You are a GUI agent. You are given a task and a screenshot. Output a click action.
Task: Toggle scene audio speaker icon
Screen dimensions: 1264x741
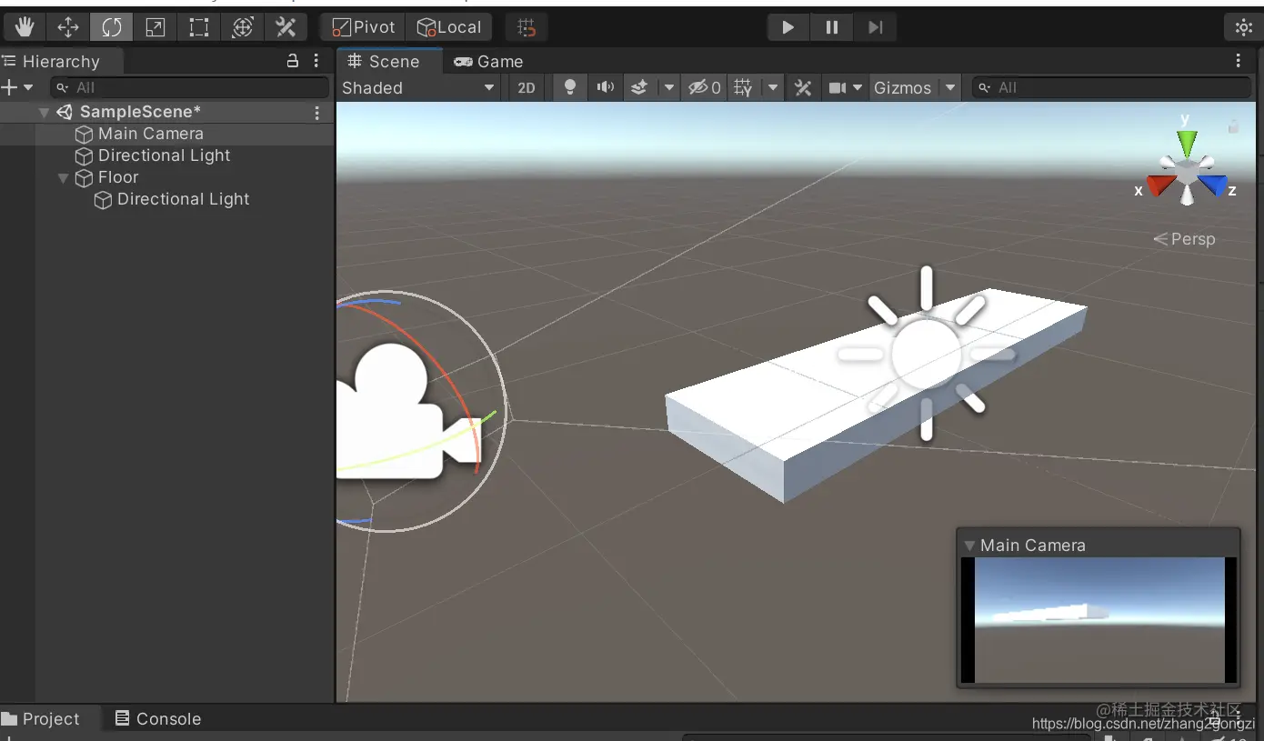click(x=605, y=87)
